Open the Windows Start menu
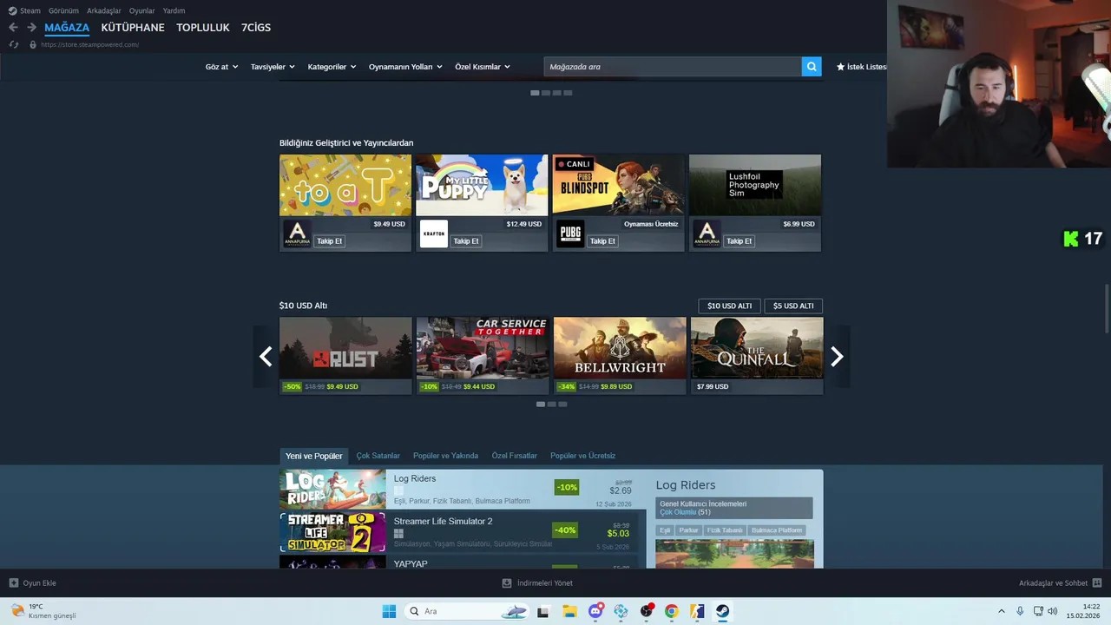This screenshot has height=625, width=1111. pyautogui.click(x=389, y=611)
